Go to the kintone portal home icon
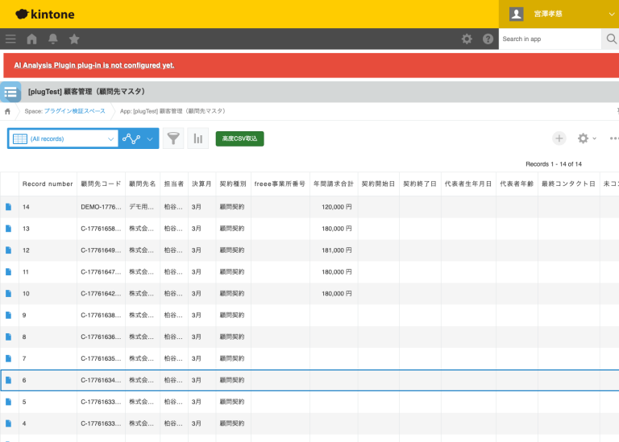The width and height of the screenshot is (619, 442). pos(32,39)
